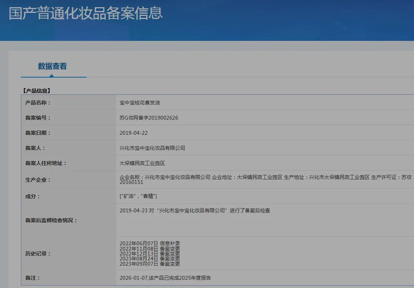Click the 备案后监督检查情况 label
The image size is (414, 288).
51,220
